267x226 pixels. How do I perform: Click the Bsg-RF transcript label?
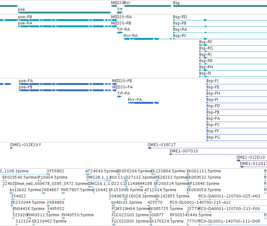[206, 42]
